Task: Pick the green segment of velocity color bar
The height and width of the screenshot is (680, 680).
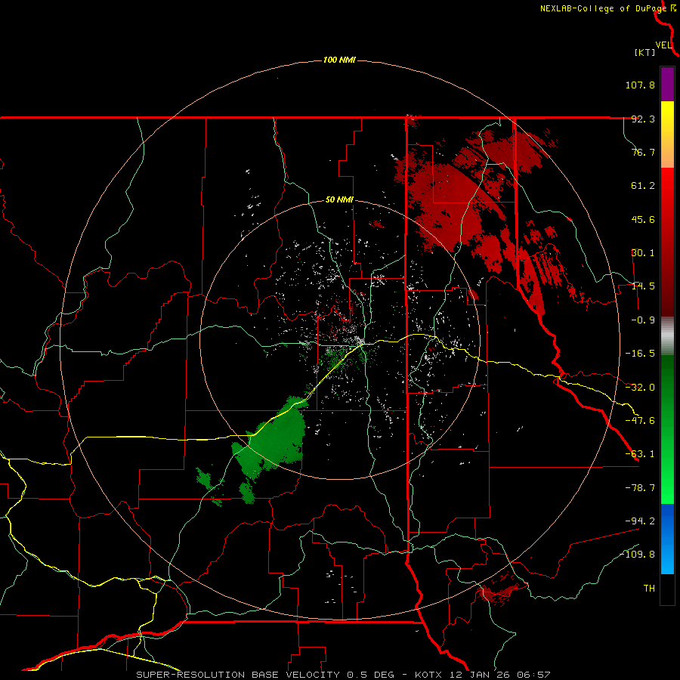Action: tap(667, 429)
